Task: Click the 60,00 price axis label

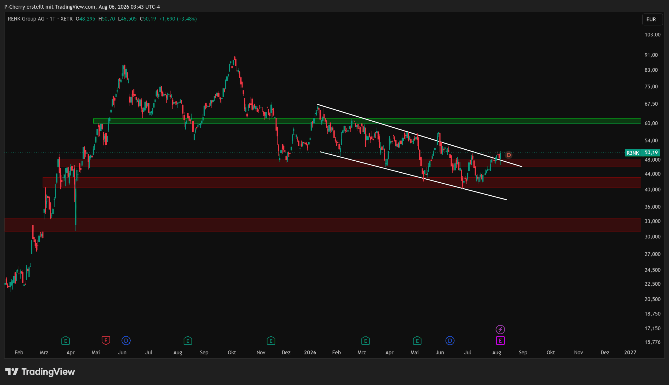Action: [651, 123]
